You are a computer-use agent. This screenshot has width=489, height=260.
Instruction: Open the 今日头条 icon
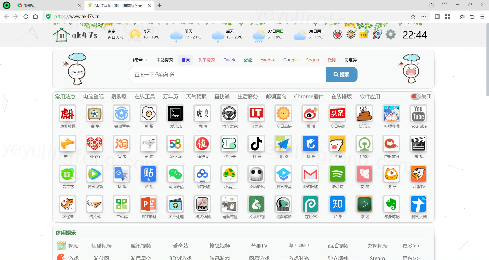pyautogui.click(x=337, y=113)
